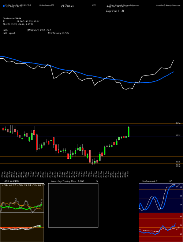Open the MACD histogram panel at the bottom left
The image size is (183, 242).
click(x=22, y=227)
